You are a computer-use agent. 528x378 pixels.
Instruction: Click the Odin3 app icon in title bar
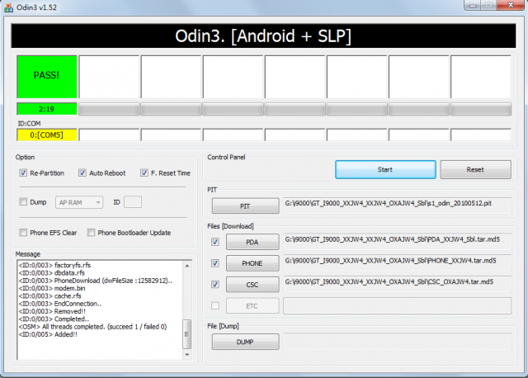point(9,7)
